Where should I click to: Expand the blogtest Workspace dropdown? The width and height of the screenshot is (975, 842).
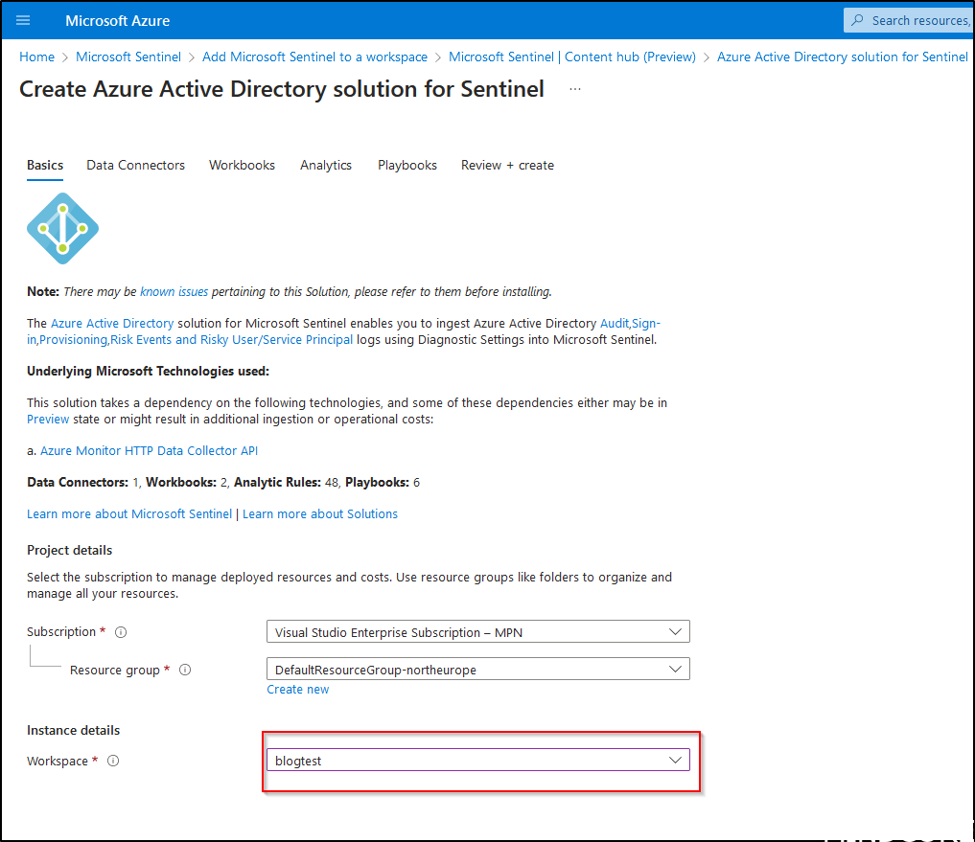click(x=676, y=759)
